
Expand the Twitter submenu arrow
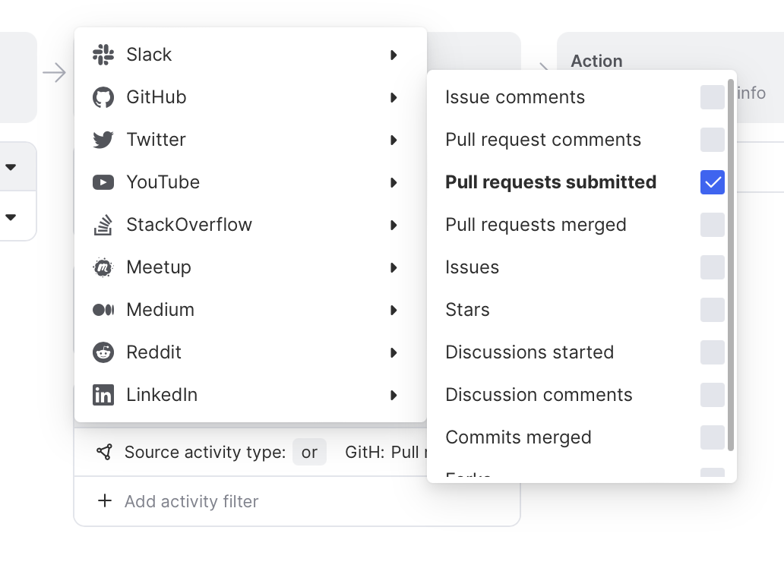[394, 140]
